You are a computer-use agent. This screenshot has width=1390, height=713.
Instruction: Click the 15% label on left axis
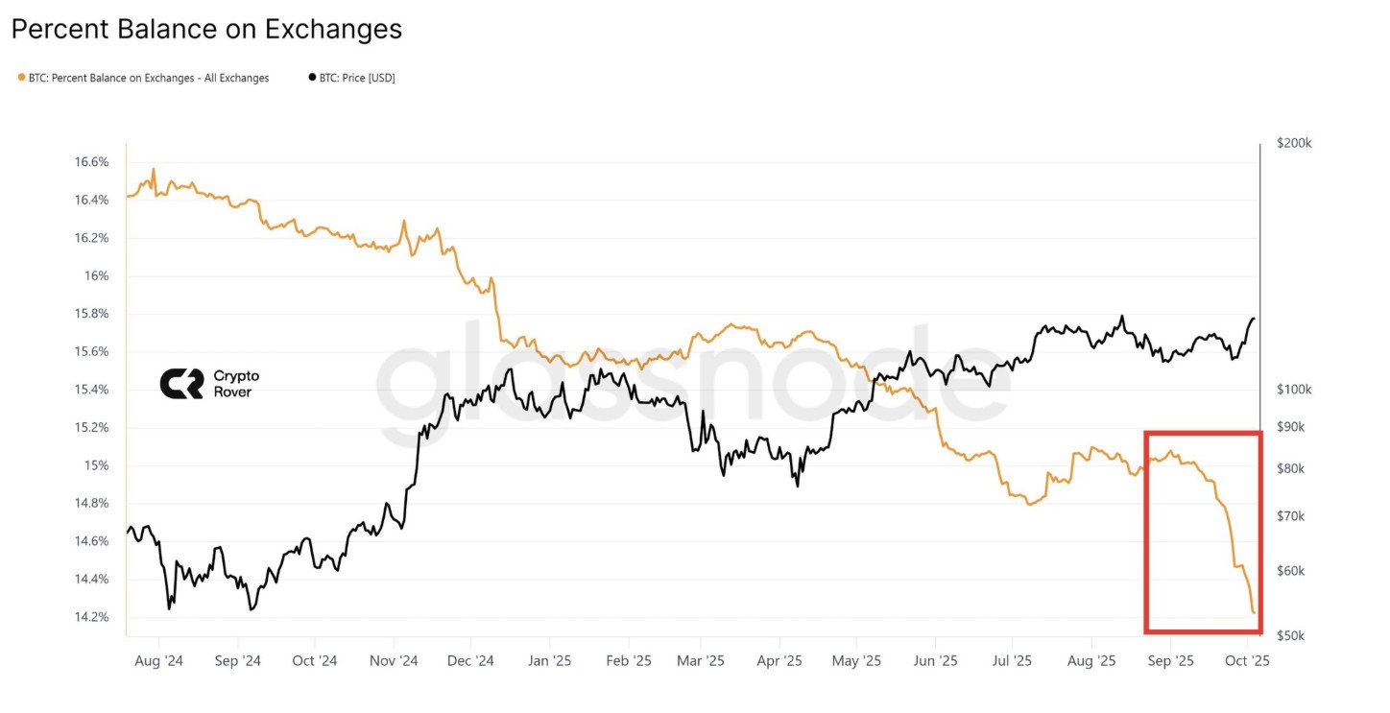point(98,465)
